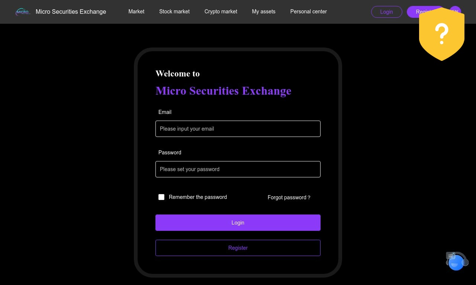Open the customer support headset chat icon
Screen dimensions: 476x285
(457, 261)
